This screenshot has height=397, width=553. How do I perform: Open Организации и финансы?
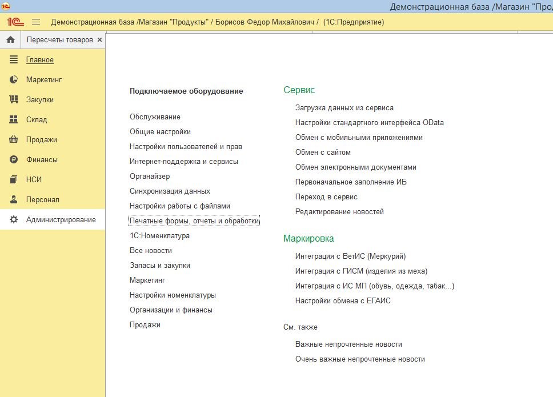(x=171, y=310)
